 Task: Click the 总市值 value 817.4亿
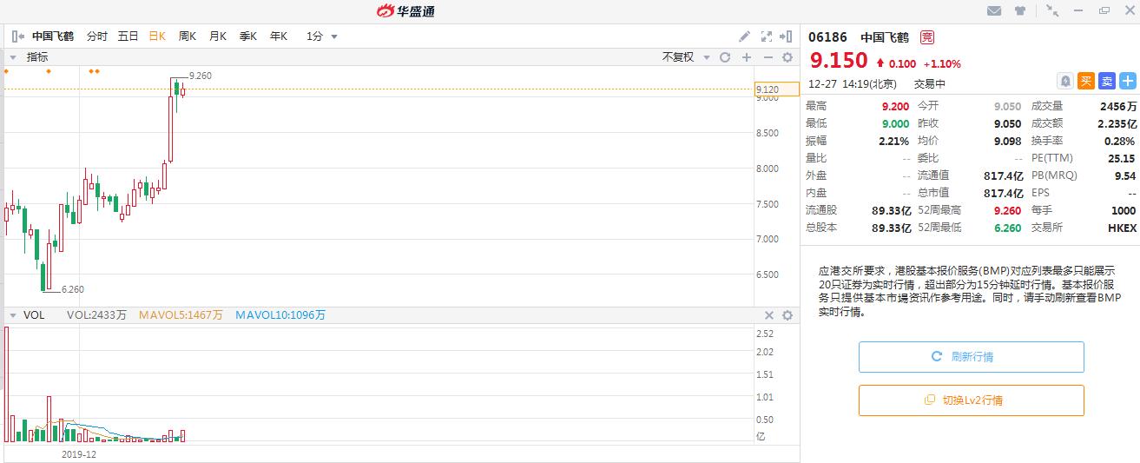(x=1004, y=193)
